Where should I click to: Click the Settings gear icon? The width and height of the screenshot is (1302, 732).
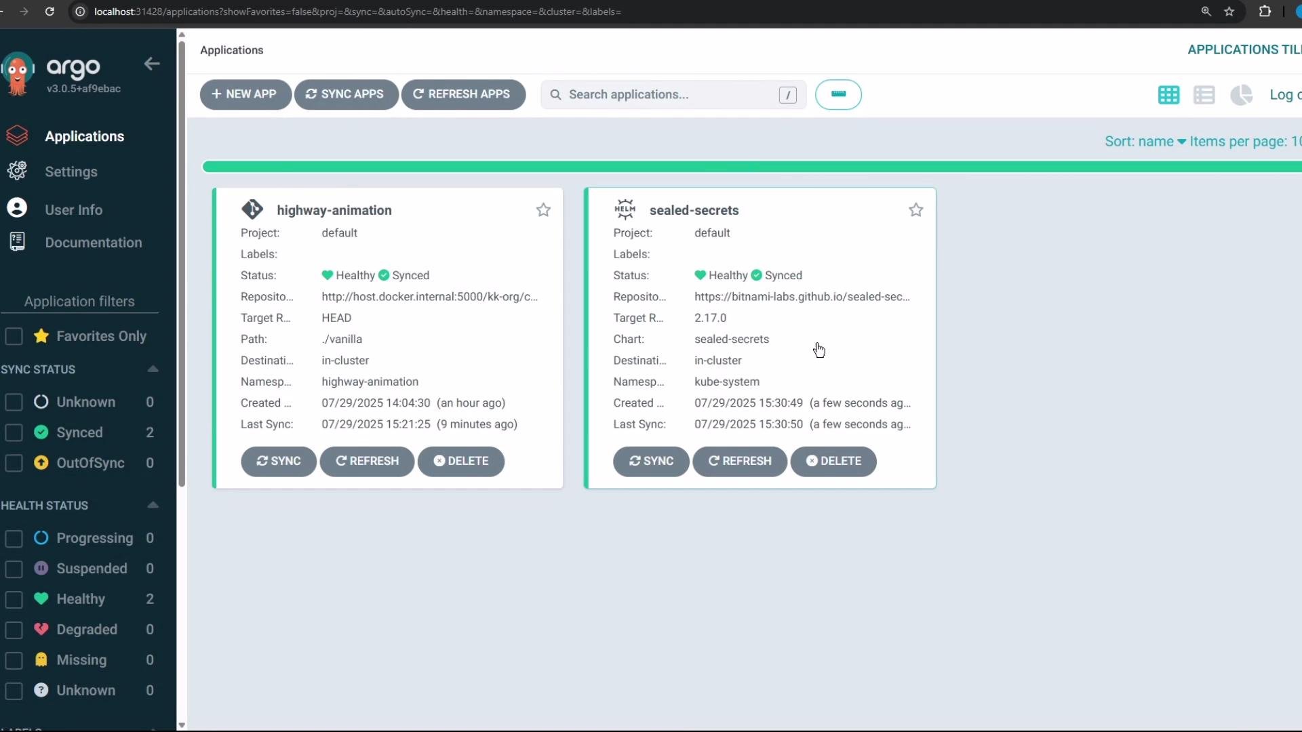[x=17, y=171]
